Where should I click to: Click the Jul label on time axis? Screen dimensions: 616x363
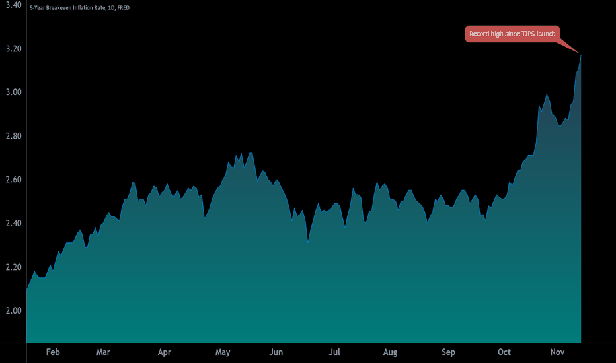334,352
